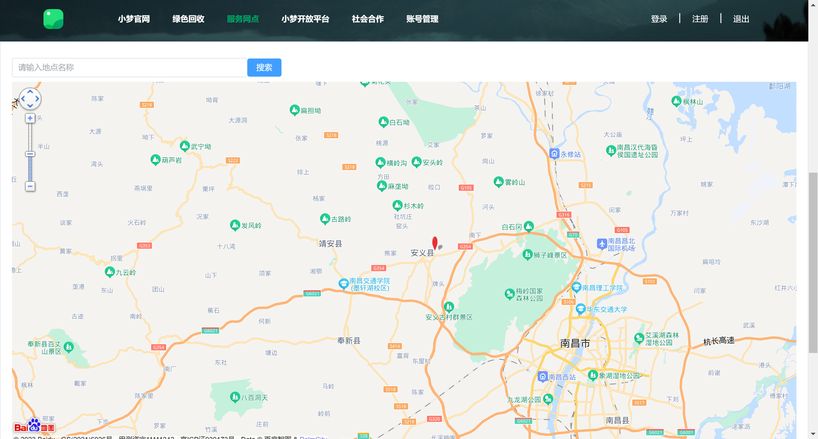Click the green app logo icon

click(x=53, y=19)
